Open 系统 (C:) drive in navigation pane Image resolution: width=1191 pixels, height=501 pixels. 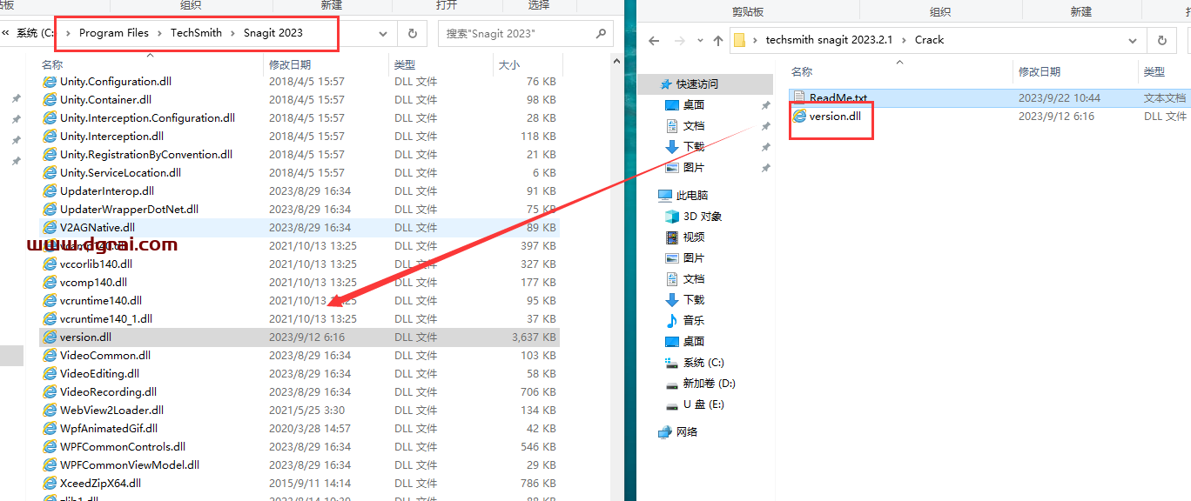(694, 363)
